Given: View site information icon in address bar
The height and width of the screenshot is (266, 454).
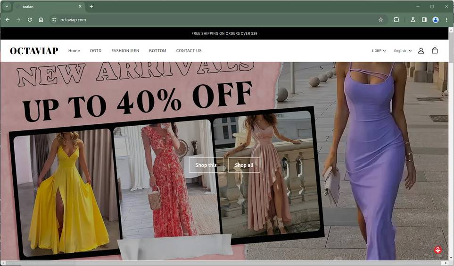Looking at the screenshot, I should pyautogui.click(x=54, y=20).
